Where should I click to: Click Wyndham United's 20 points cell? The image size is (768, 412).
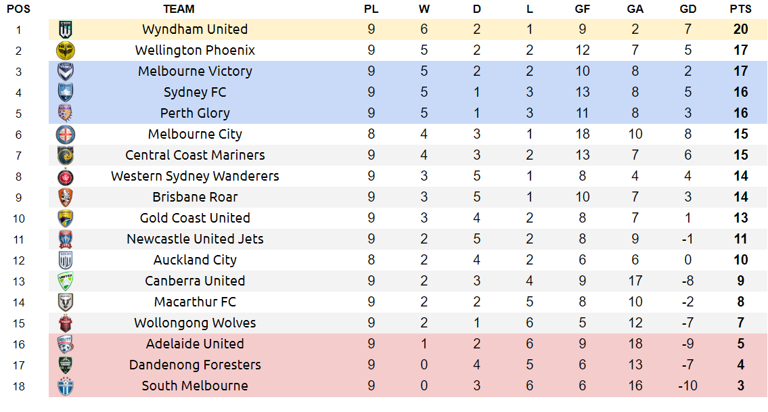click(x=740, y=29)
